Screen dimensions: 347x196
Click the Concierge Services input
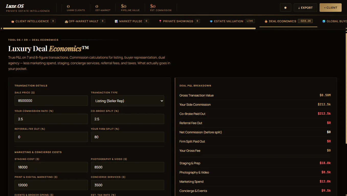pyautogui.click(x=128, y=185)
